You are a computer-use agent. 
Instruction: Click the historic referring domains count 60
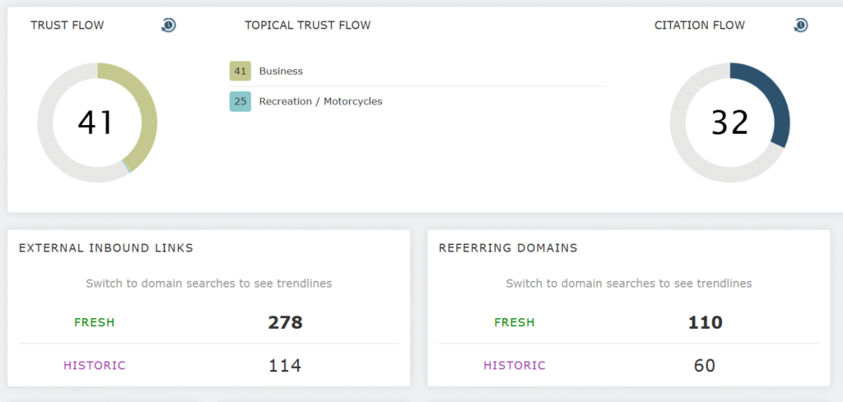tap(705, 366)
